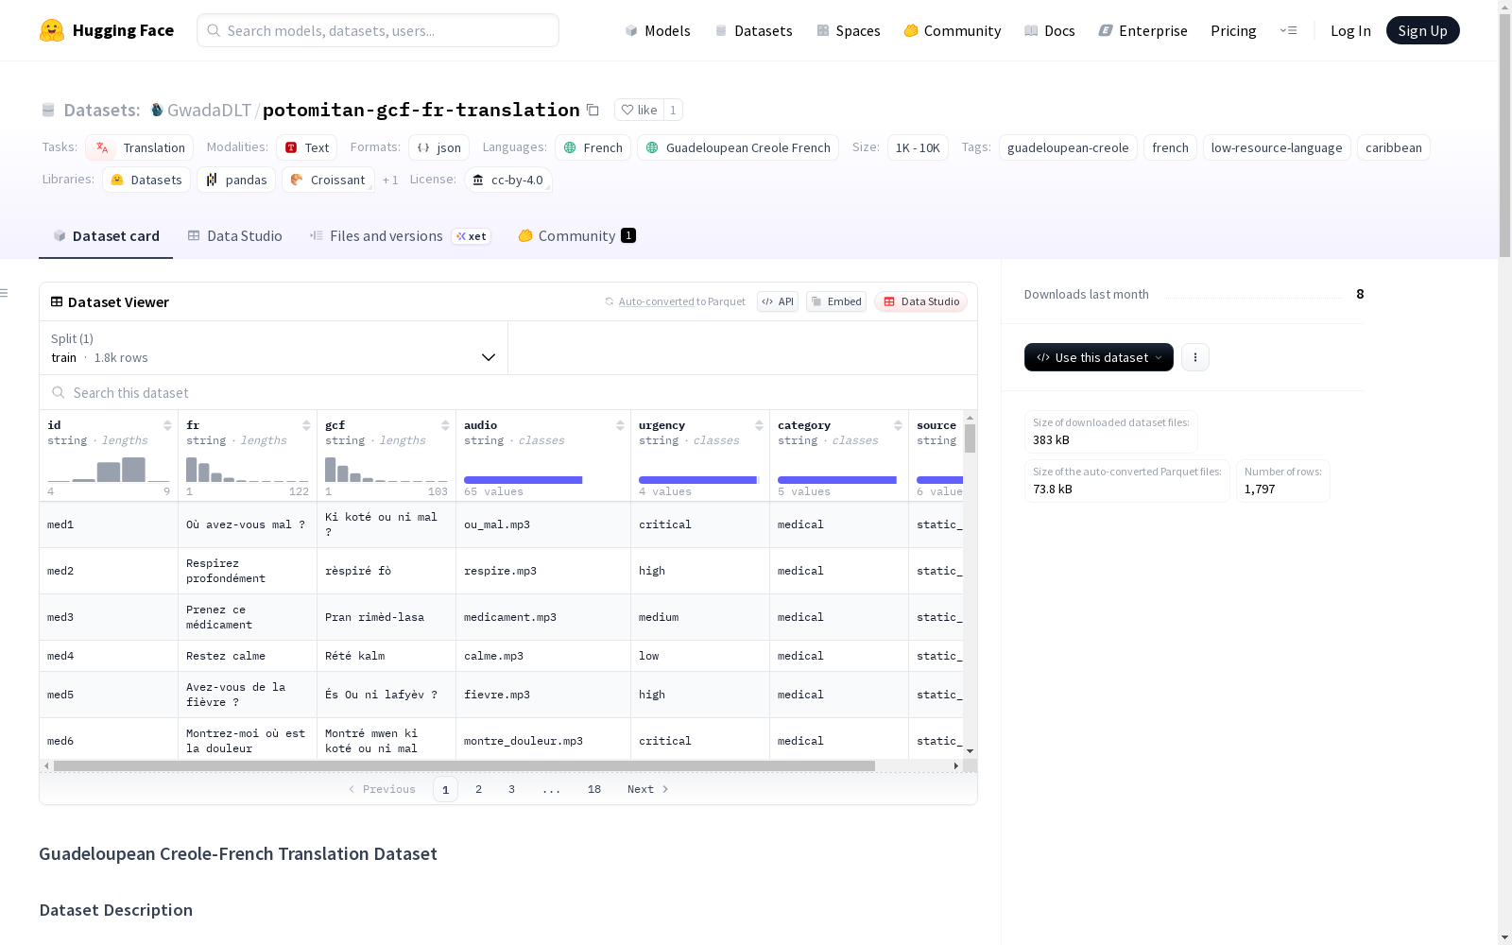Open Docs in the top navigation
Screen dimensions: 1512x945
(1050, 30)
